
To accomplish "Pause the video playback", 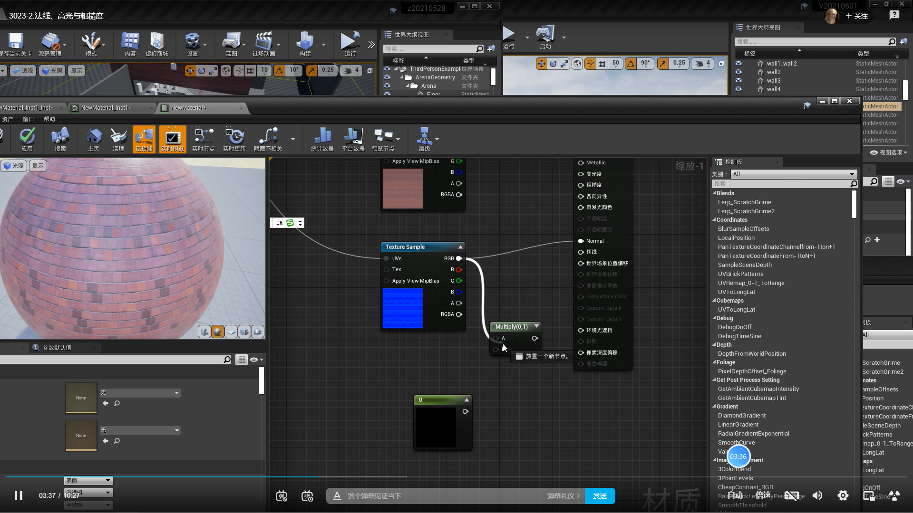I will pos(18,495).
